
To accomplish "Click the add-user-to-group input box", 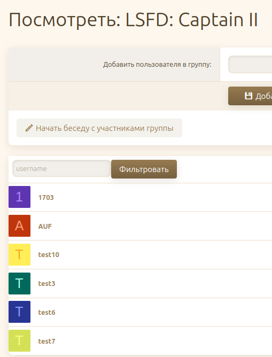I will pos(250,65).
